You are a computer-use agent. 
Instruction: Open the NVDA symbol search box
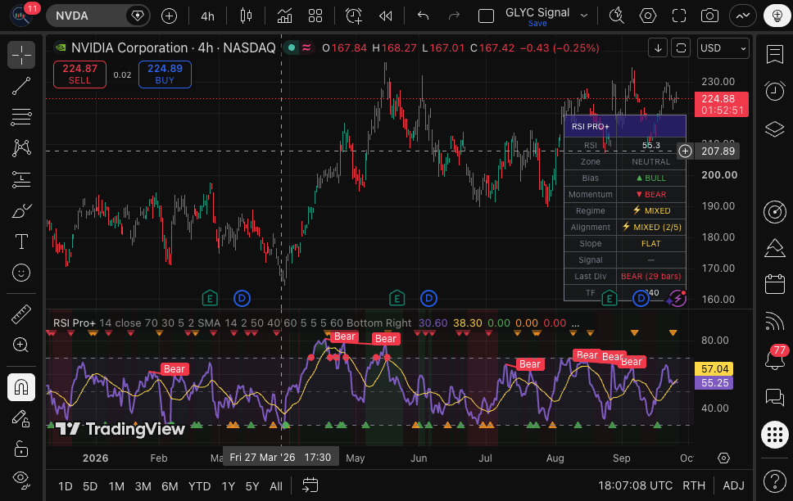tap(97, 16)
